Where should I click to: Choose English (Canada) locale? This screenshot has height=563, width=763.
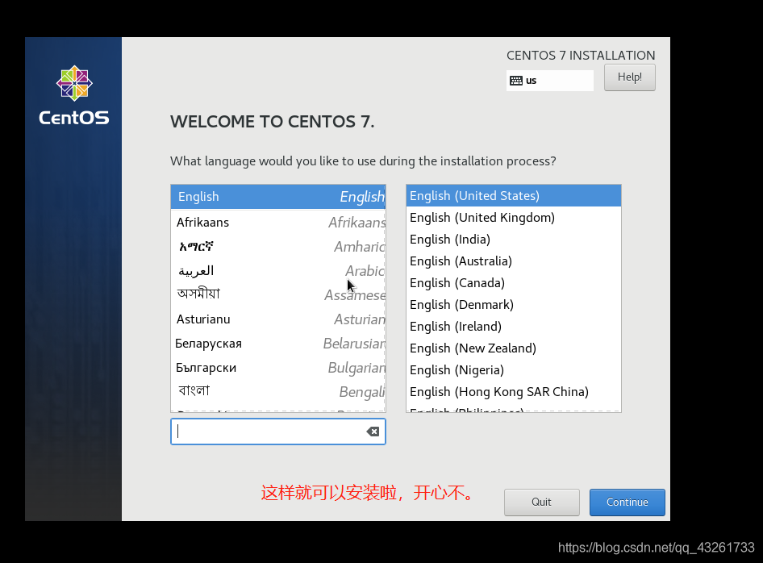pyautogui.click(x=513, y=283)
